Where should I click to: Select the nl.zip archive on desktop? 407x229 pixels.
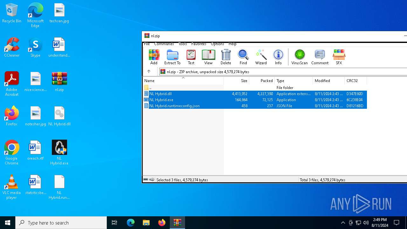point(59,82)
